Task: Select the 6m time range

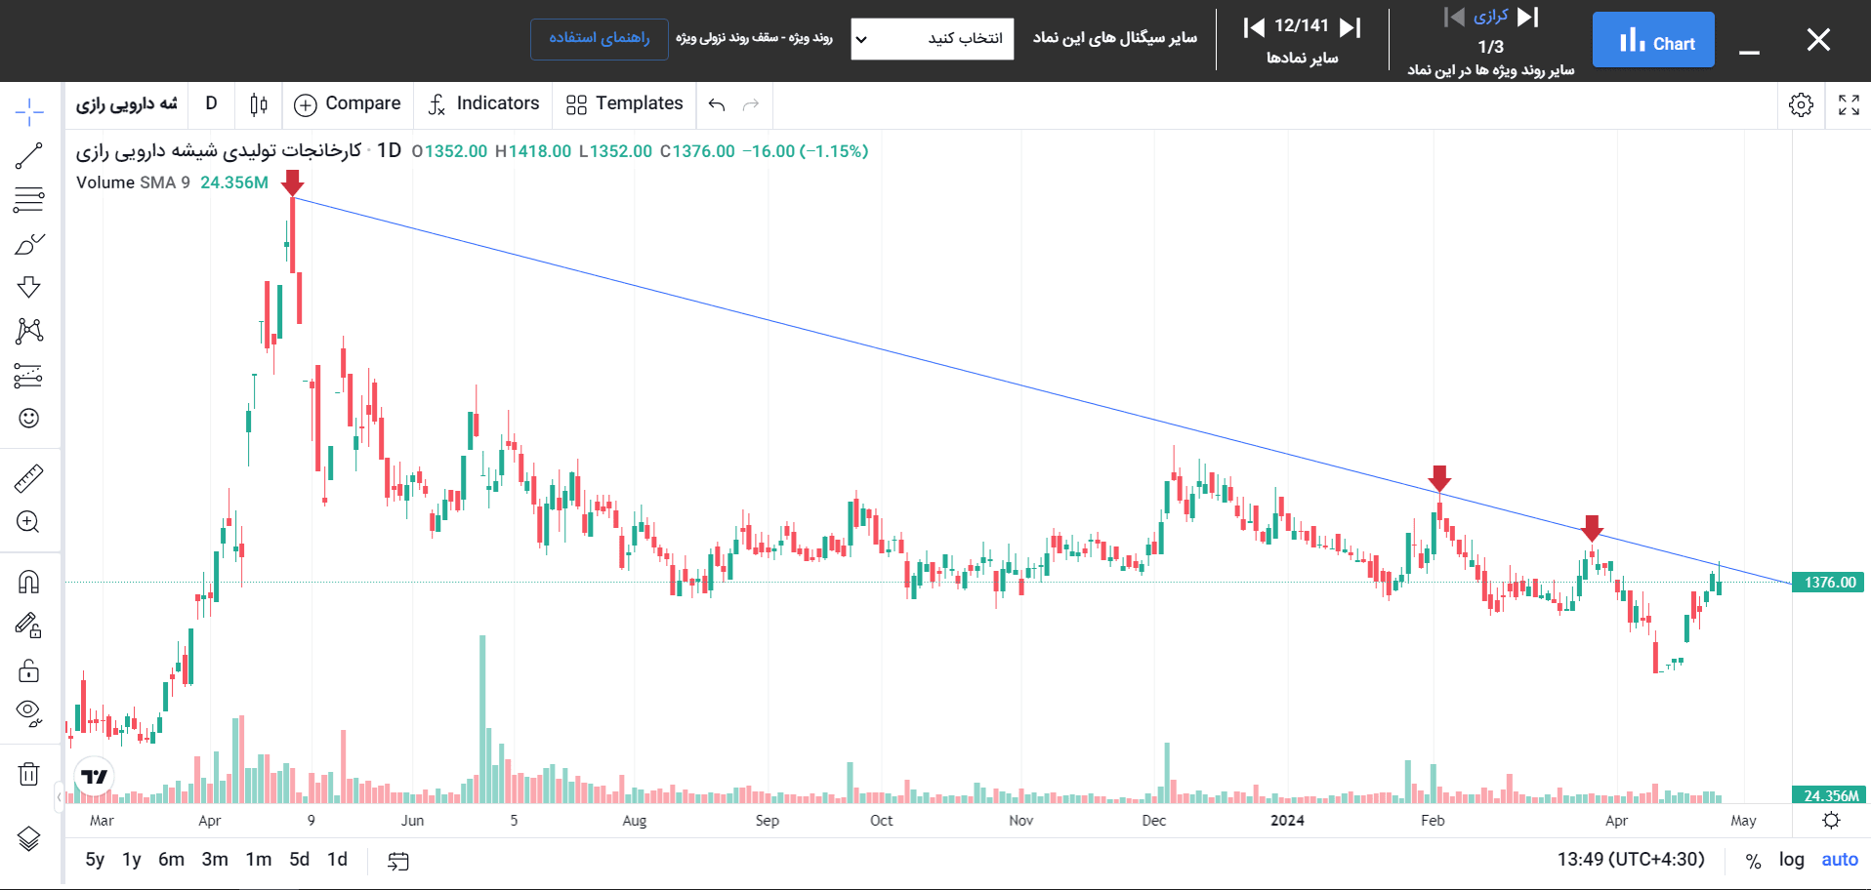Action: click(171, 860)
